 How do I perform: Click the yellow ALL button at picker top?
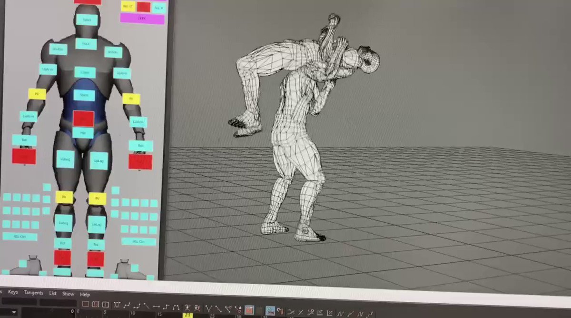click(x=127, y=6)
